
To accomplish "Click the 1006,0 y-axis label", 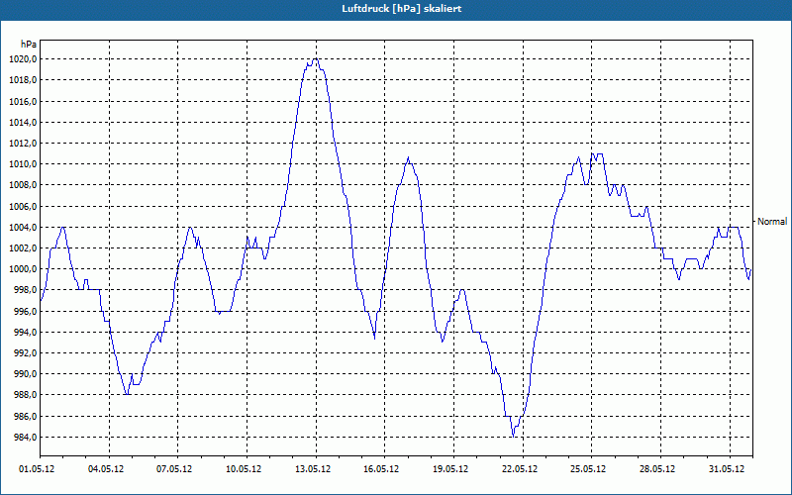I will [x=22, y=207].
